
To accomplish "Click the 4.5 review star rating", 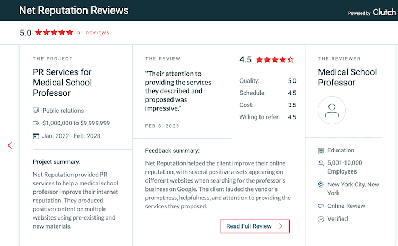I will pyautogui.click(x=275, y=60).
